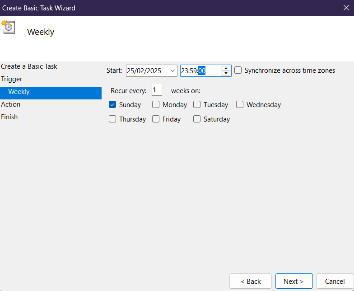354x291 pixels.
Task: Select Wednesday as a recurrence day
Action: click(x=240, y=105)
